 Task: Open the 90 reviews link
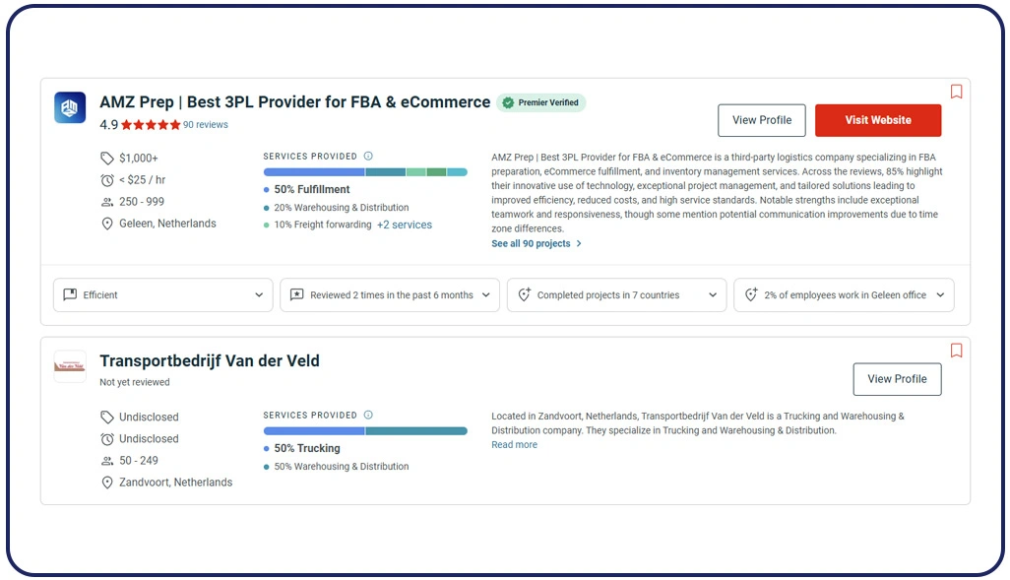point(206,125)
